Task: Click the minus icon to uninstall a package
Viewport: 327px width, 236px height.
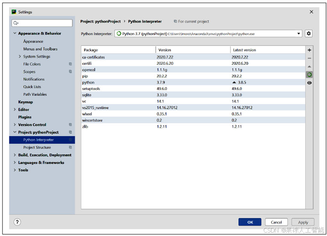Action: pyautogui.click(x=309, y=58)
